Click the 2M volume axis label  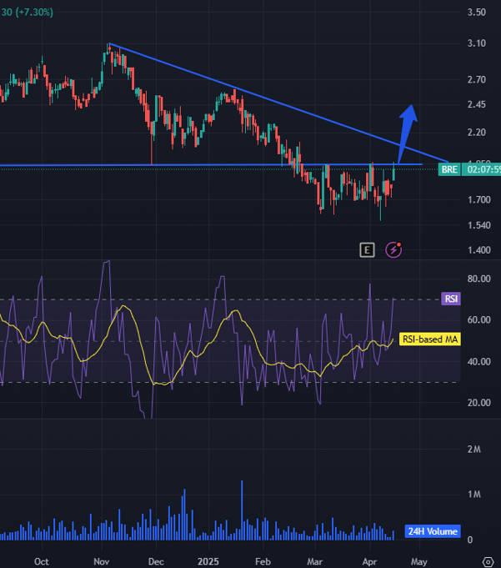click(x=473, y=450)
